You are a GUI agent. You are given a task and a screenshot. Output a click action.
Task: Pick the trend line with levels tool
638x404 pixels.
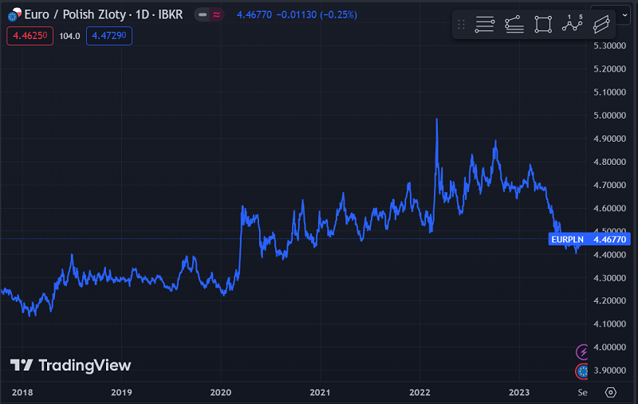(514, 25)
